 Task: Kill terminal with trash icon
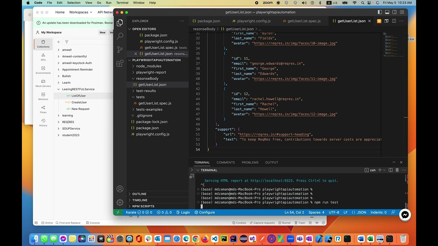[397, 170]
